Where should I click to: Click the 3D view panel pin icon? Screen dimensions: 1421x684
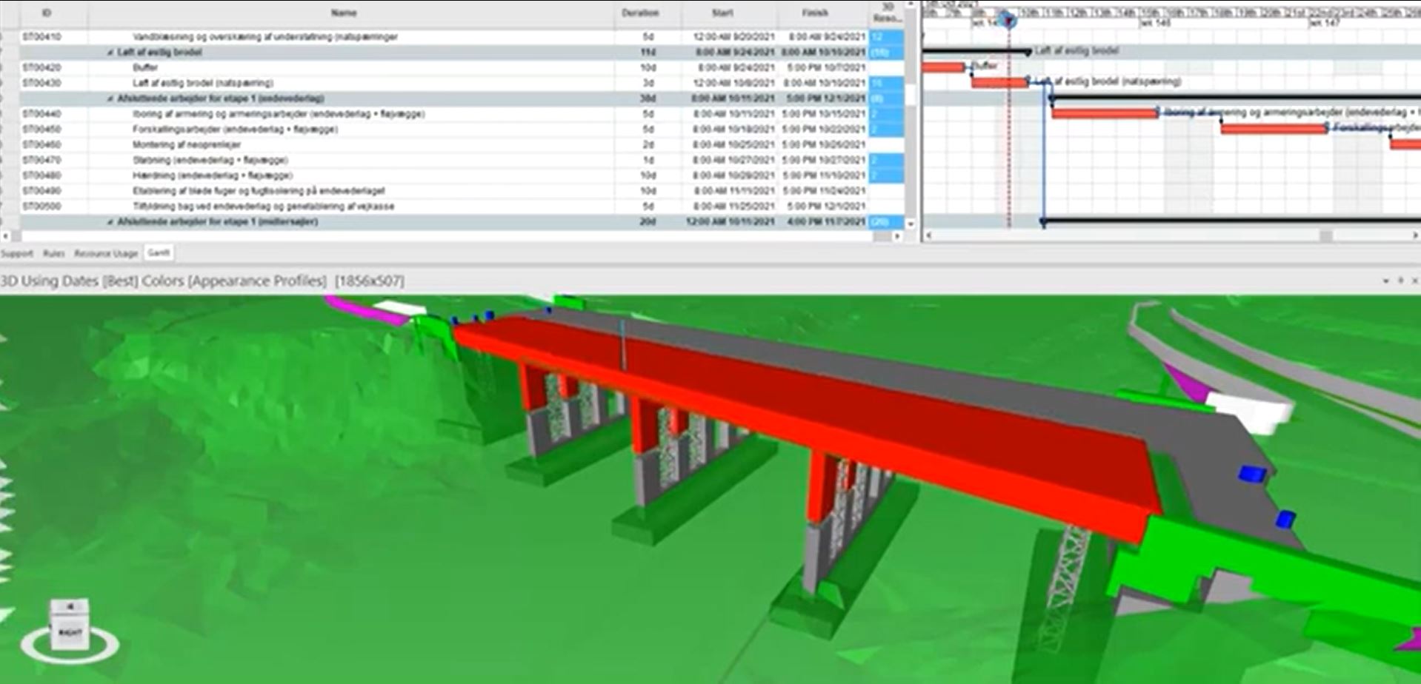(1400, 281)
